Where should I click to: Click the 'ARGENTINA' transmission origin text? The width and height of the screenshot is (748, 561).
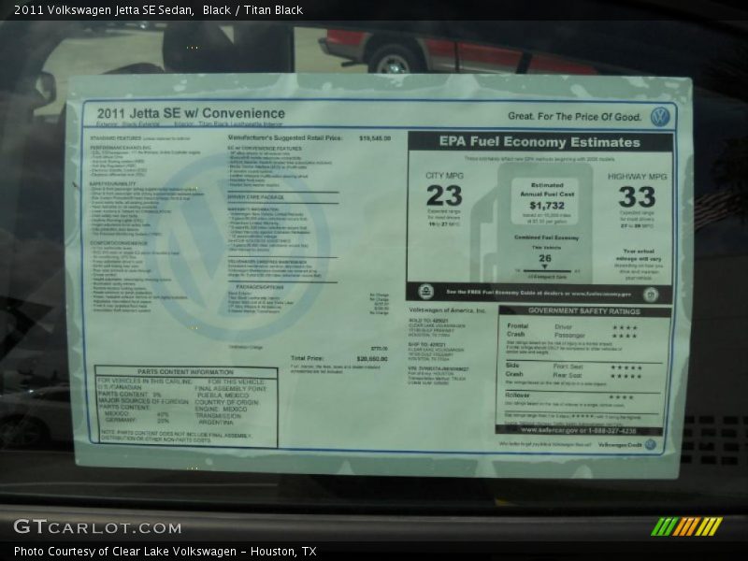pos(216,423)
